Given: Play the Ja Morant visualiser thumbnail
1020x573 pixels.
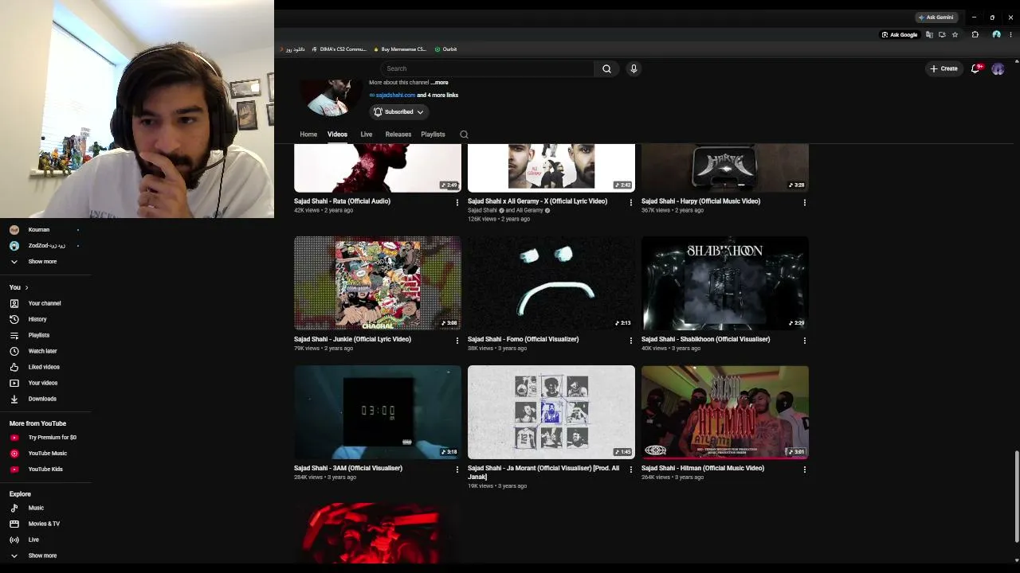Looking at the screenshot, I should tap(551, 412).
